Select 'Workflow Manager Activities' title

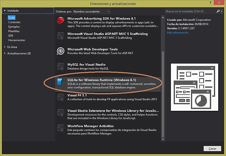point(90,126)
